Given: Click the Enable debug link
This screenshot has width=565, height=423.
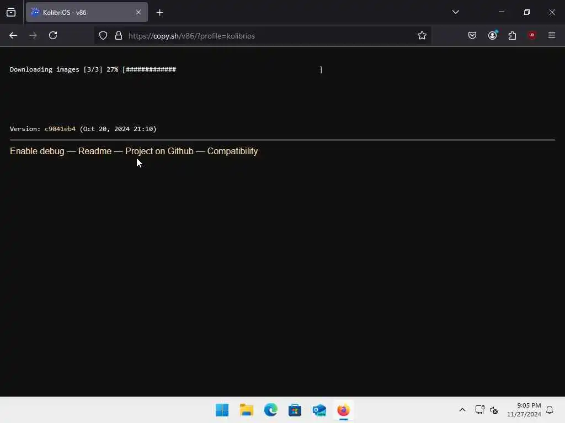Looking at the screenshot, I should coord(37,151).
